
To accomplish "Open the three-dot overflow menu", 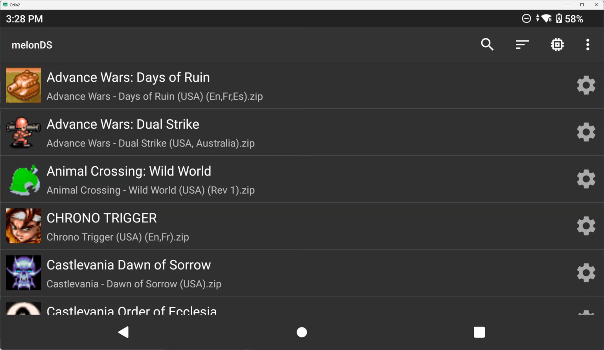I will pos(587,44).
